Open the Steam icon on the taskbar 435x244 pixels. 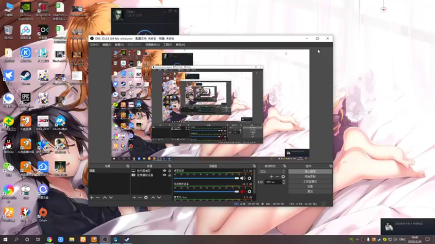point(127,239)
